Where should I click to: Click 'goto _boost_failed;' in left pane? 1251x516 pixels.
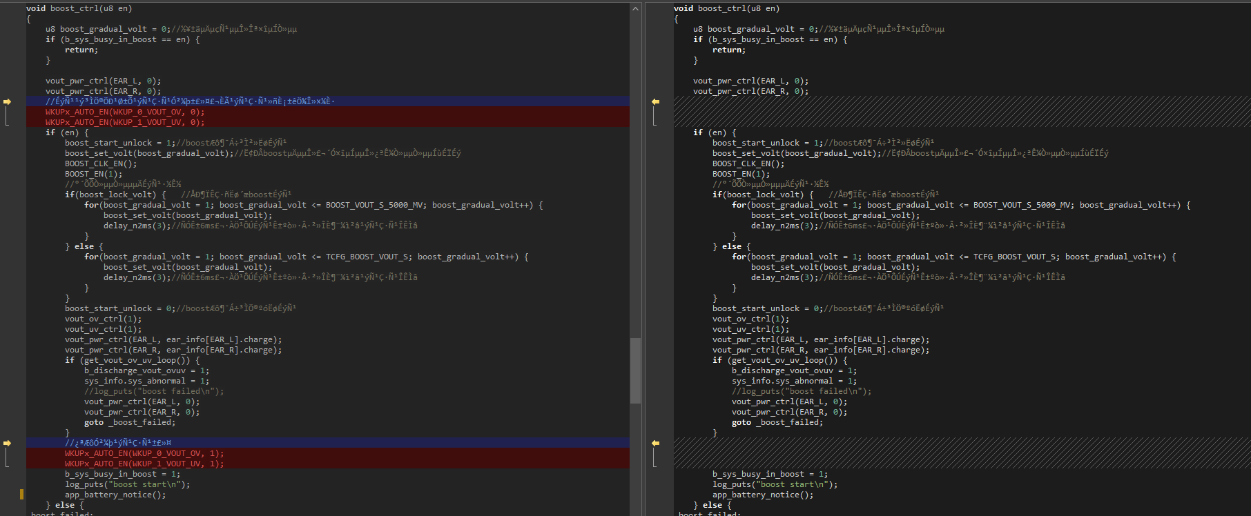pyautogui.click(x=130, y=422)
